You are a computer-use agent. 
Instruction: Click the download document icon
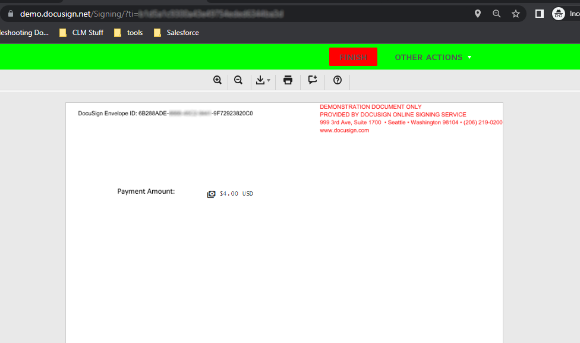261,80
